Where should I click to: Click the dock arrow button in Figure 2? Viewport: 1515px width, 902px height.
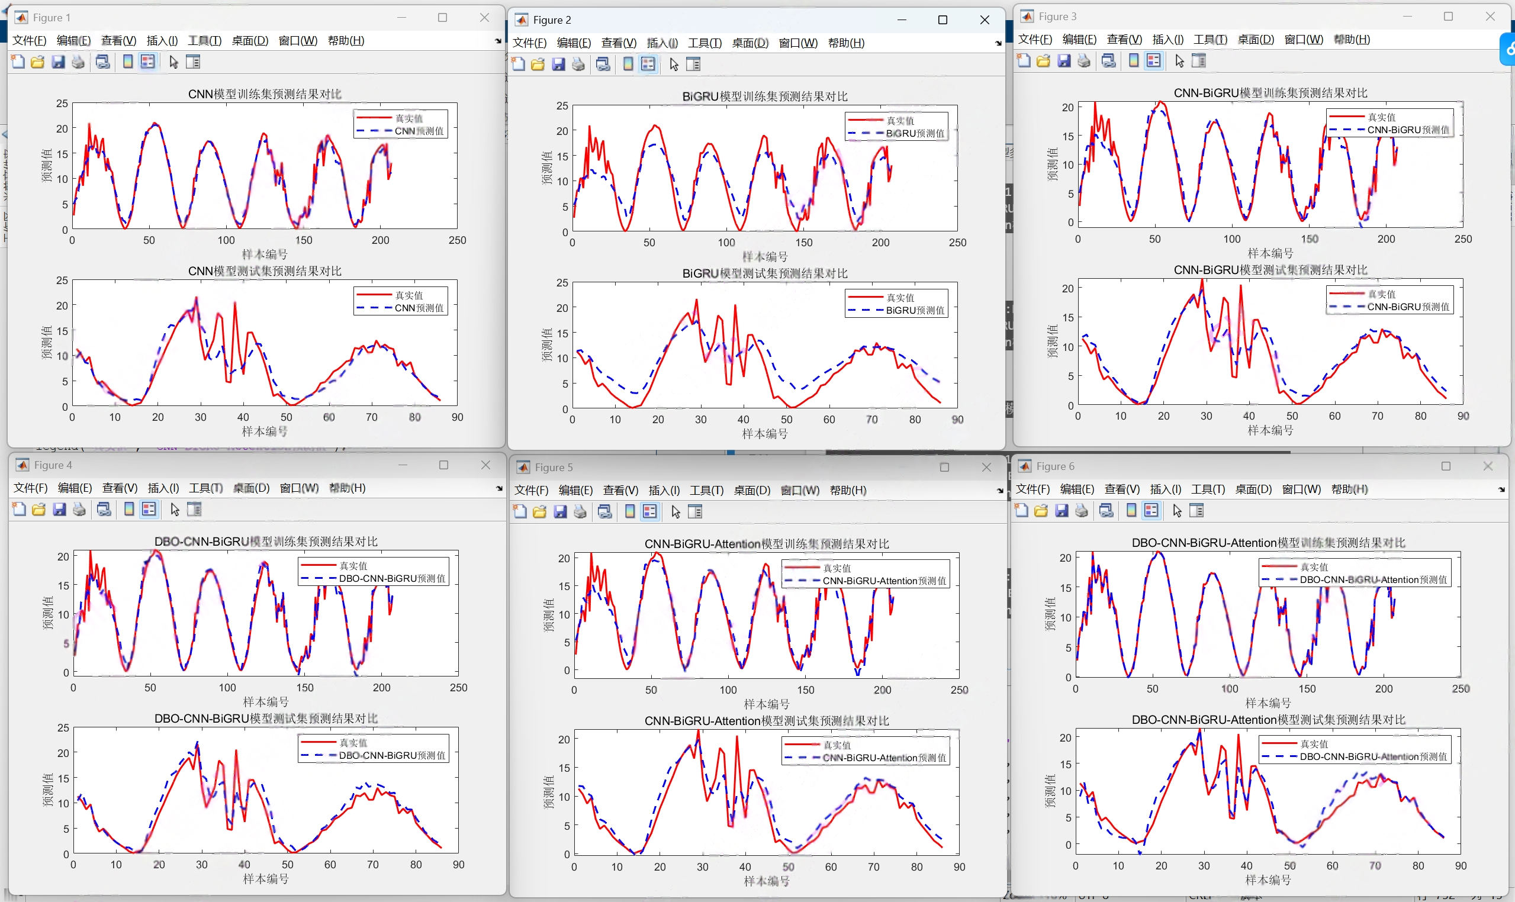998,43
